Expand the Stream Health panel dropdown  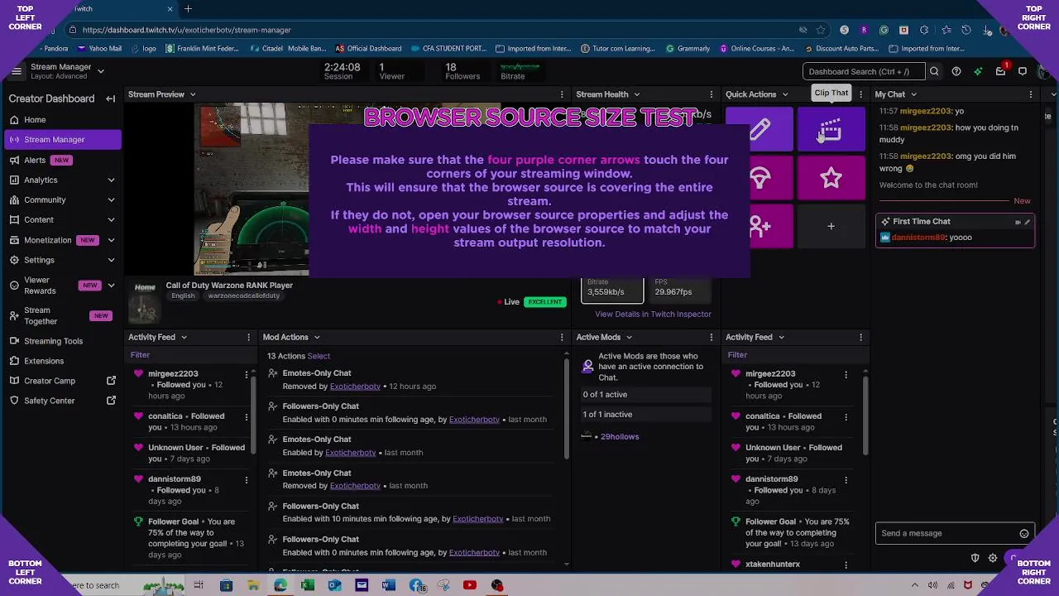click(636, 94)
